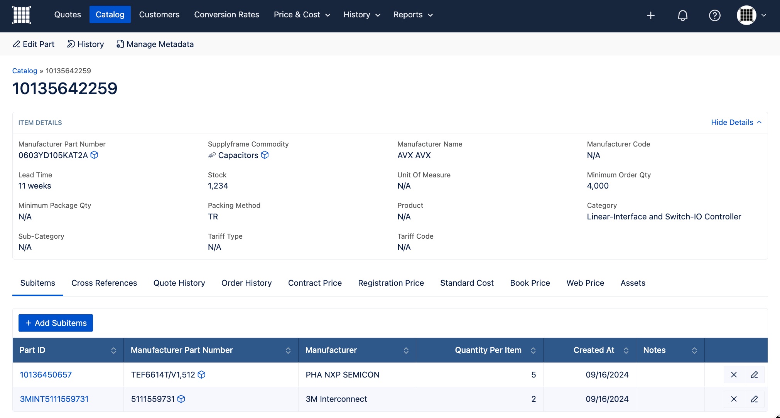Screen dimensions: 780x418
Task: Switch to Contract Price tab
Action: click(x=315, y=283)
